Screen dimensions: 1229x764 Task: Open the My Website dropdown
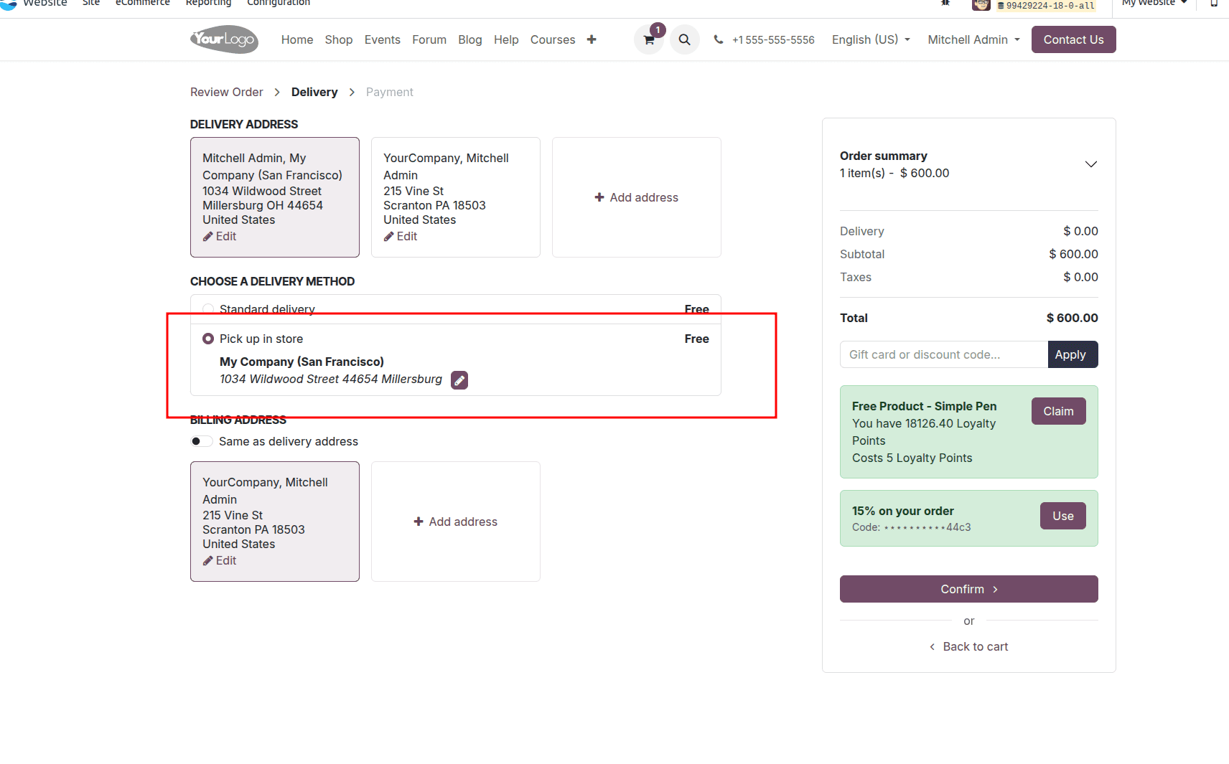point(1151,3)
